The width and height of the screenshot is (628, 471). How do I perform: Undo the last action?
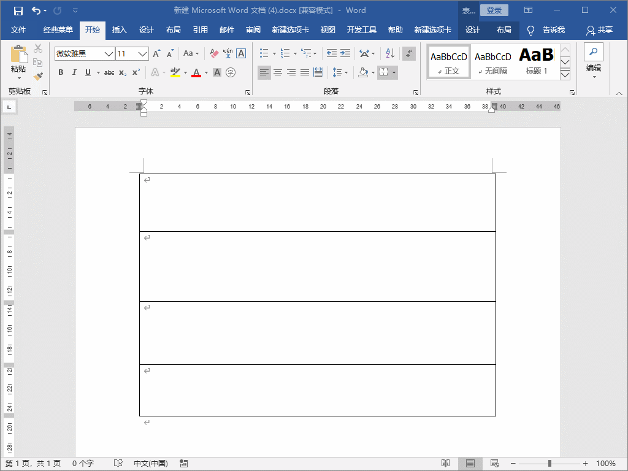[36, 11]
